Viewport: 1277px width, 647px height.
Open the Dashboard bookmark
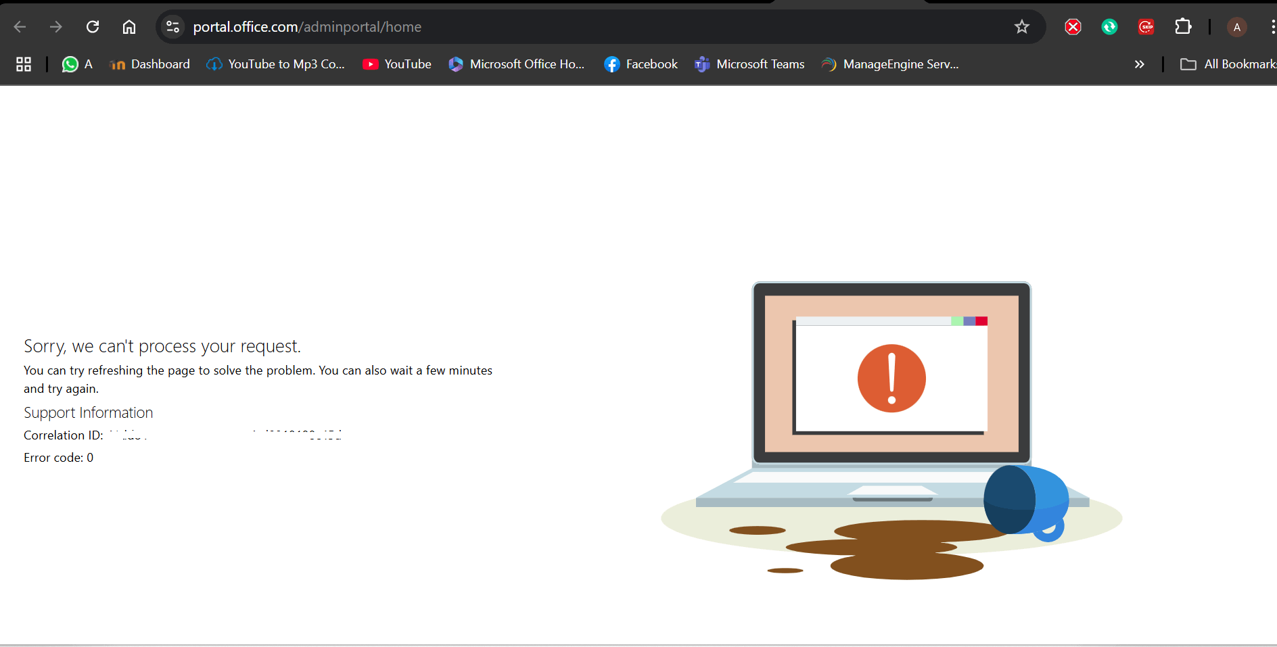click(149, 64)
